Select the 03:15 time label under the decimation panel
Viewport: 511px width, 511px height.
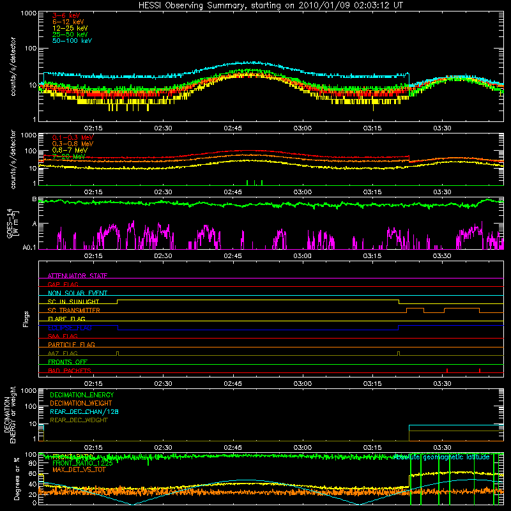pyautogui.click(x=372, y=448)
